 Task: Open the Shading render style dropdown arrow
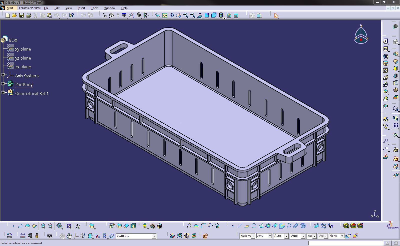click(224, 18)
